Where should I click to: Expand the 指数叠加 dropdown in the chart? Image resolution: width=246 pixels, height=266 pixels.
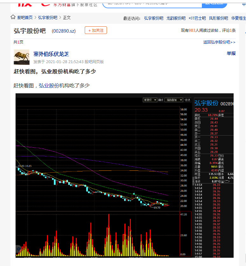tap(174, 100)
